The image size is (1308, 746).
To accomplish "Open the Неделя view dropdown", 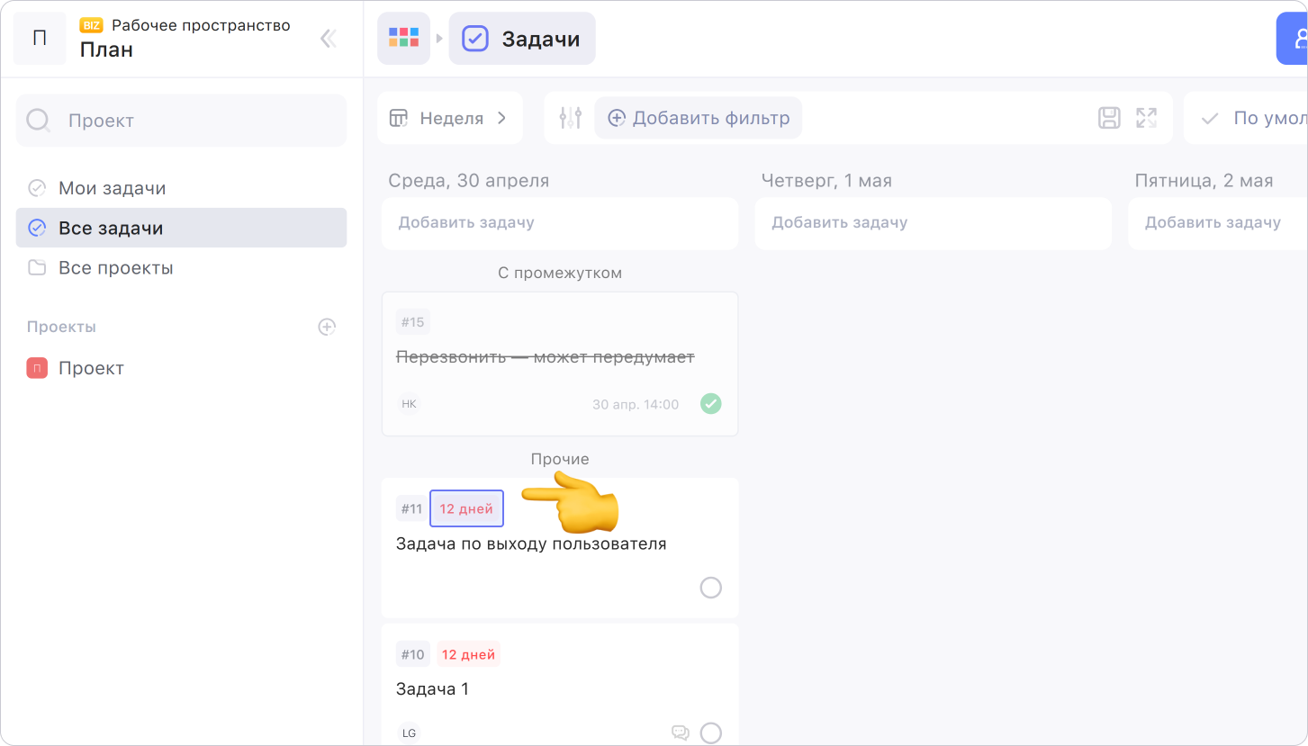I will tap(449, 118).
